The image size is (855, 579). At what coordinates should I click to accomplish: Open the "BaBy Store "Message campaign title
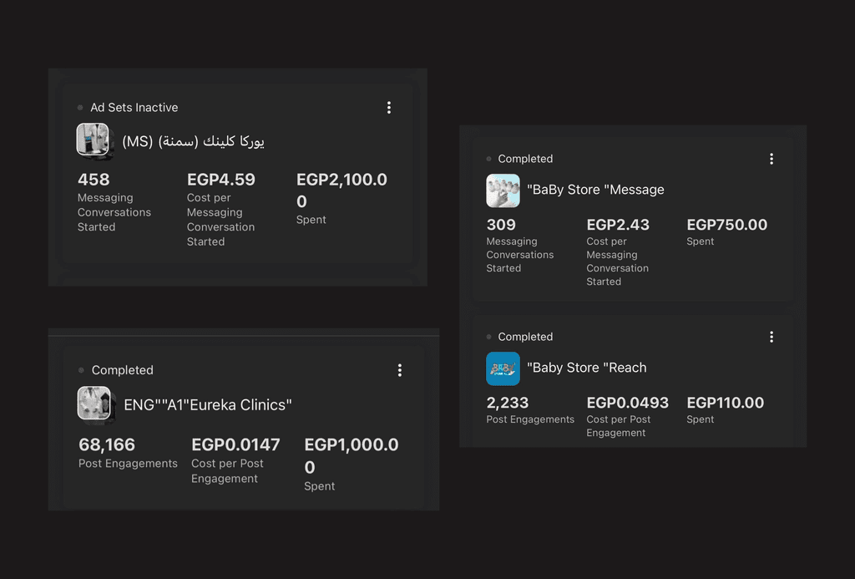click(595, 190)
